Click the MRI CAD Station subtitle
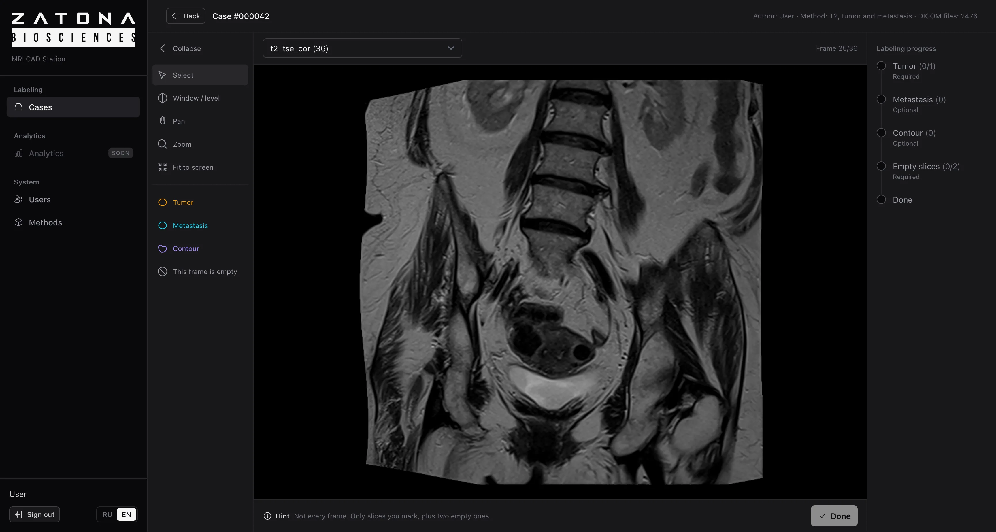This screenshot has height=532, width=996. pyautogui.click(x=38, y=59)
